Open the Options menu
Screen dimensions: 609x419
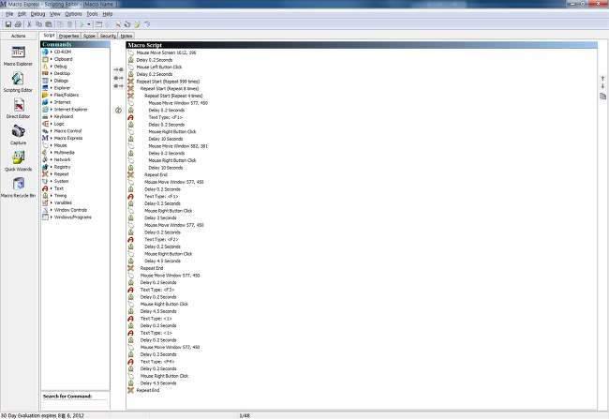point(73,14)
